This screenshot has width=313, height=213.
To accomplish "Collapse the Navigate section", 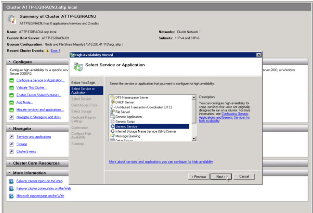I will coord(10,129).
